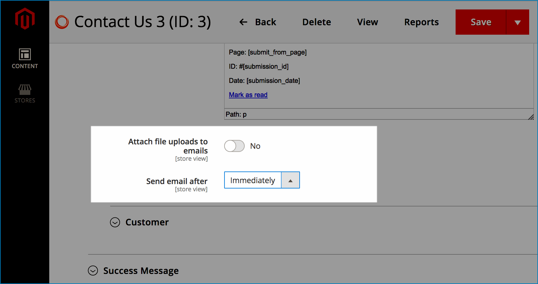Click the form status circle icon
Image resolution: width=538 pixels, height=284 pixels.
[x=62, y=22]
